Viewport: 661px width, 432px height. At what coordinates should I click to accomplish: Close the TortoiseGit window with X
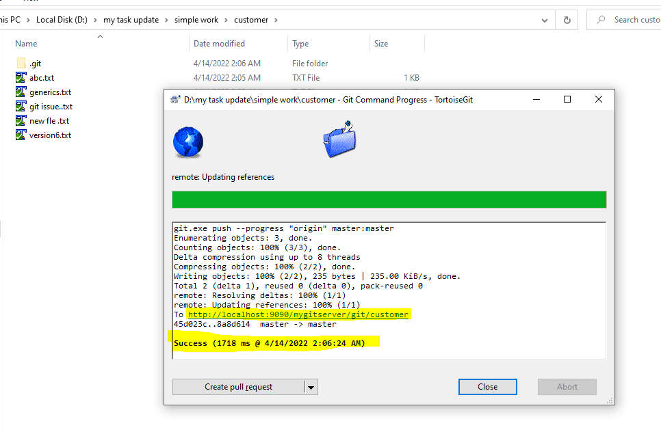[599, 99]
